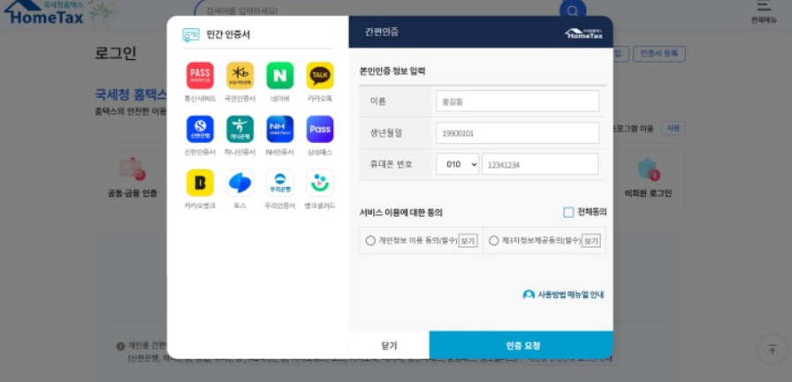View 개인정보 이용 동의 보기 button

point(468,242)
